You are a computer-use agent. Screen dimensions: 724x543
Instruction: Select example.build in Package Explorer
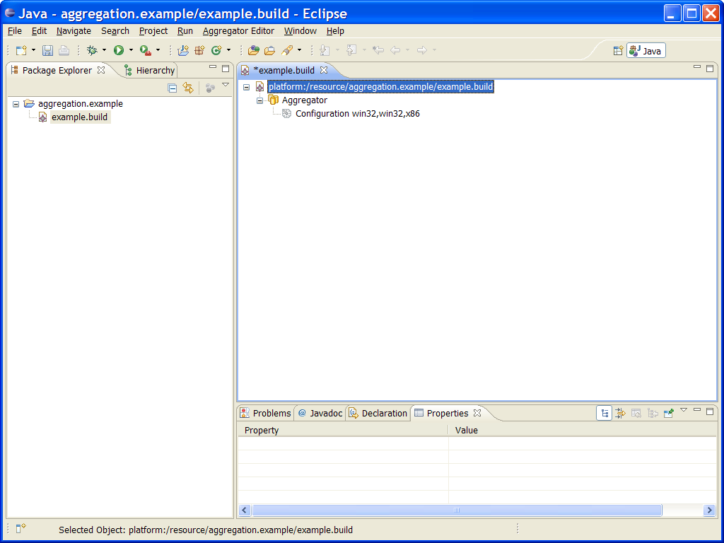[x=79, y=117]
